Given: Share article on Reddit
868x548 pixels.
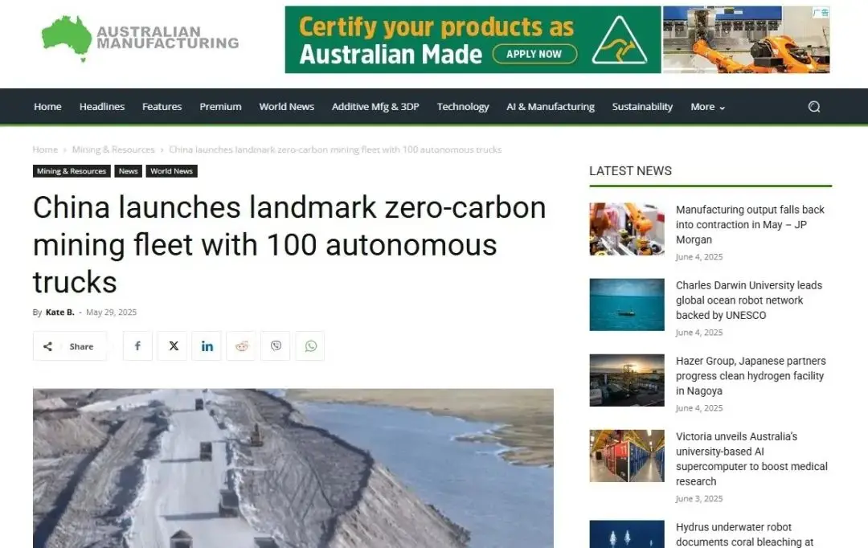Looking at the screenshot, I should point(241,346).
